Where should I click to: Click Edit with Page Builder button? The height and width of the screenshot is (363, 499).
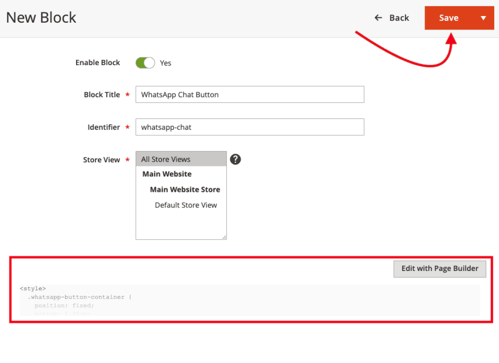pos(440,269)
